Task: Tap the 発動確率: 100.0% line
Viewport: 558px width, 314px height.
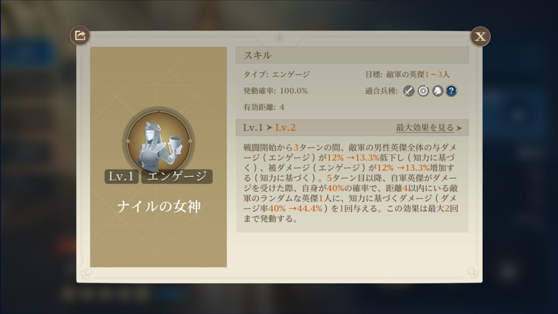Action: (276, 91)
